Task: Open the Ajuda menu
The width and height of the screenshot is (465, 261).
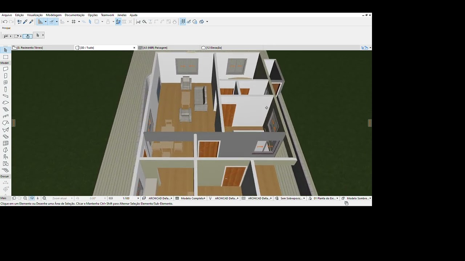Action: 133,15
